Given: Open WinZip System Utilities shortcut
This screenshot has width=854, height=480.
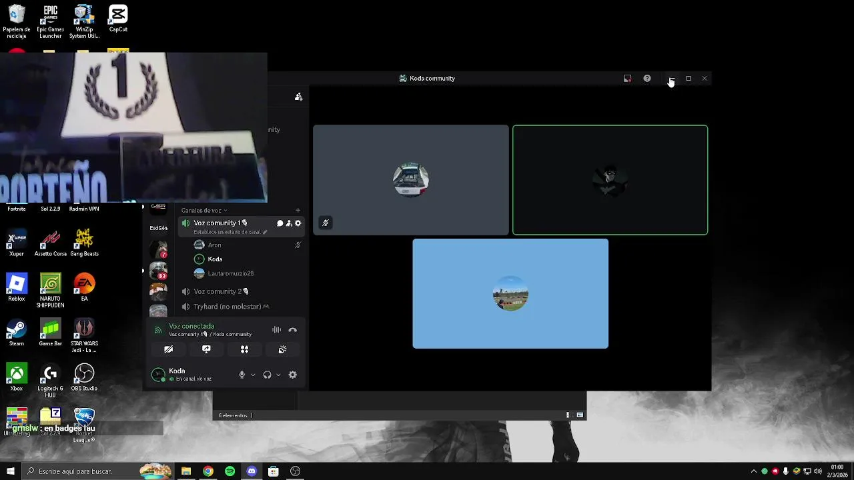Looking at the screenshot, I should point(84,21).
